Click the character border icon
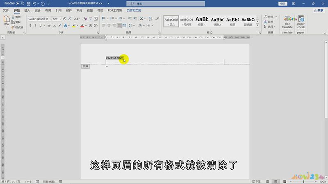Screen dimensions: 328x184 [x=96, y=19]
